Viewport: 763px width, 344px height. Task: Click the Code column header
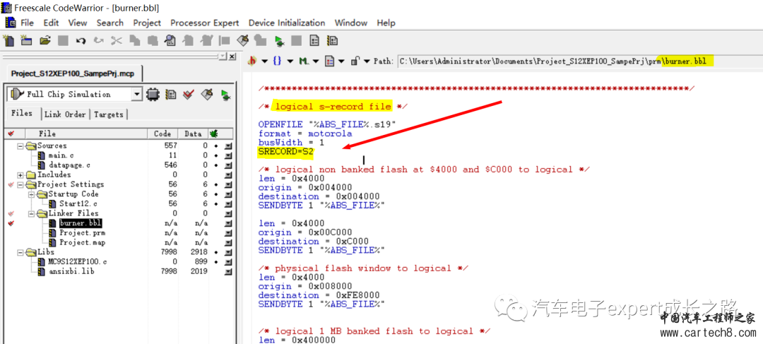[x=162, y=134]
